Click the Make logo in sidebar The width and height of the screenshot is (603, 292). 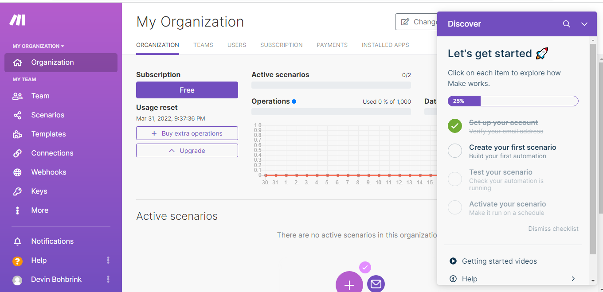tap(18, 20)
